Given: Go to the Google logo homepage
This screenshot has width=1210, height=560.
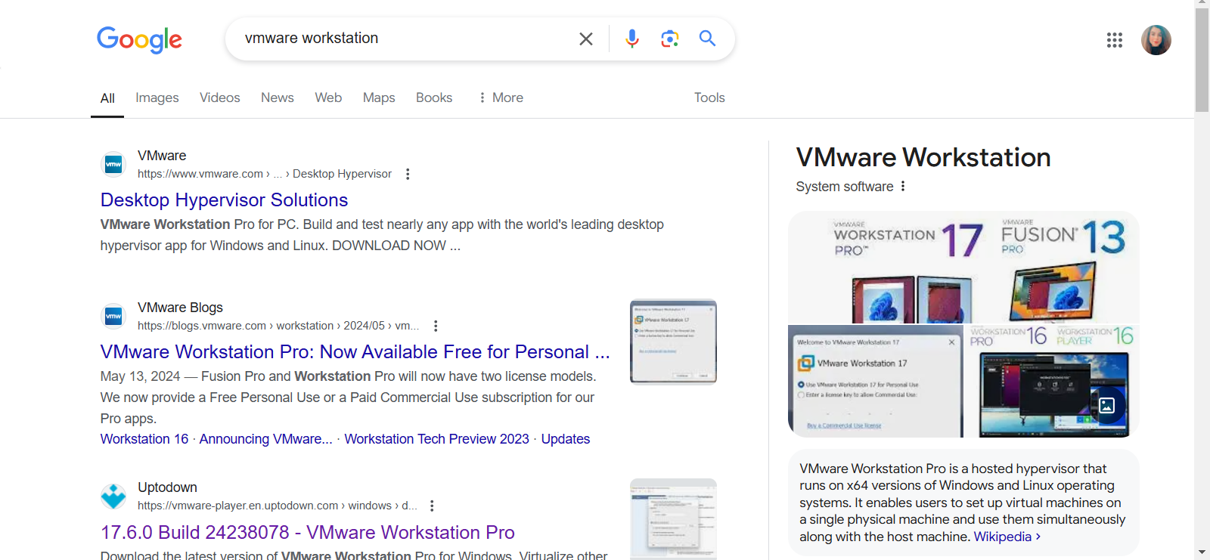Looking at the screenshot, I should coord(139,39).
